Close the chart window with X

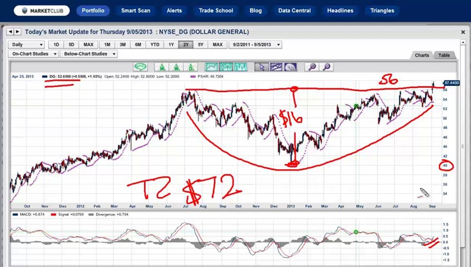tap(463, 32)
